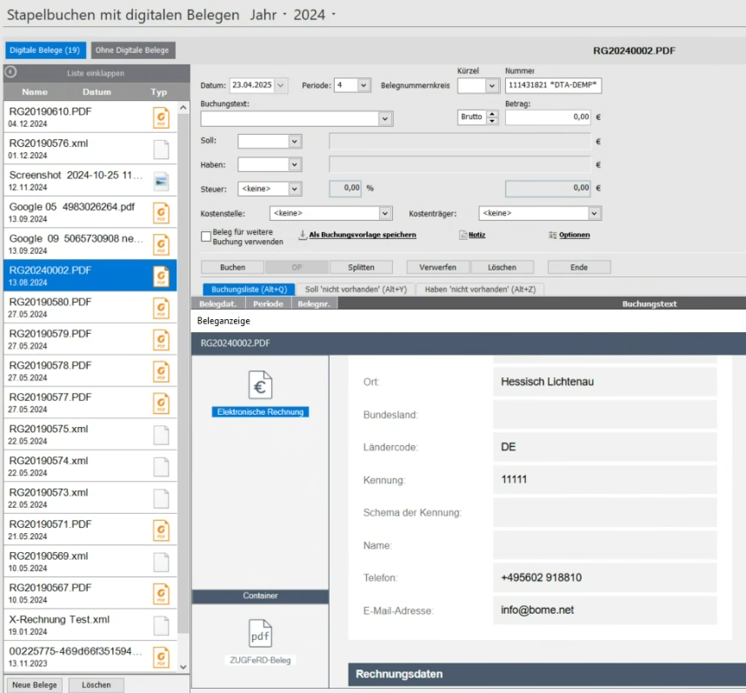746x693 pixels.
Task: Click the PDF icon of Google 09 5065730908
Action: (x=161, y=244)
